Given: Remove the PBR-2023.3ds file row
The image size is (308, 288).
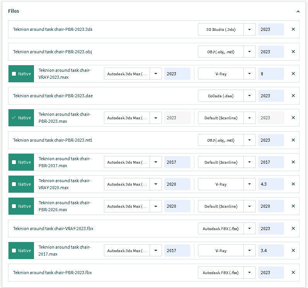Looking at the screenshot, I should point(293,29).
